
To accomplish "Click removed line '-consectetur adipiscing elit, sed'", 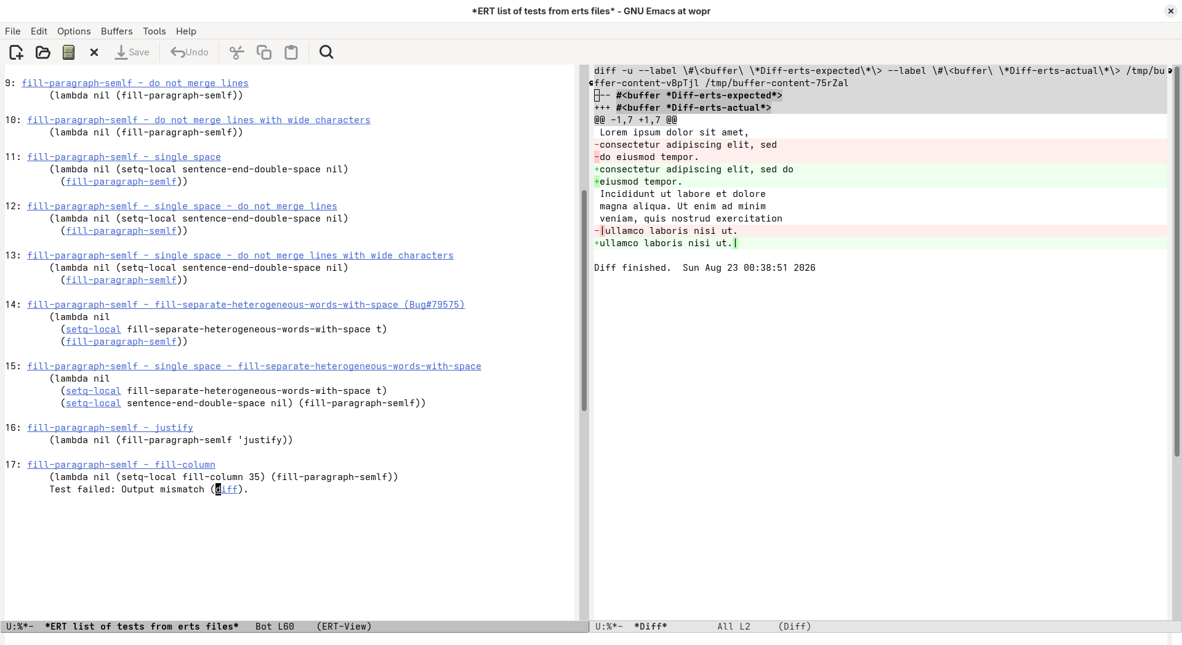I will [x=686, y=145].
